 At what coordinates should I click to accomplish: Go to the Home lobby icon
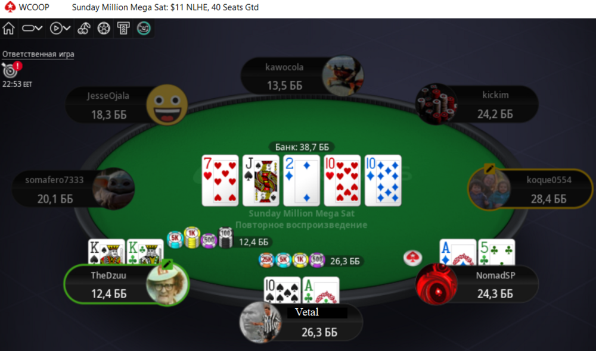[x=8, y=29]
